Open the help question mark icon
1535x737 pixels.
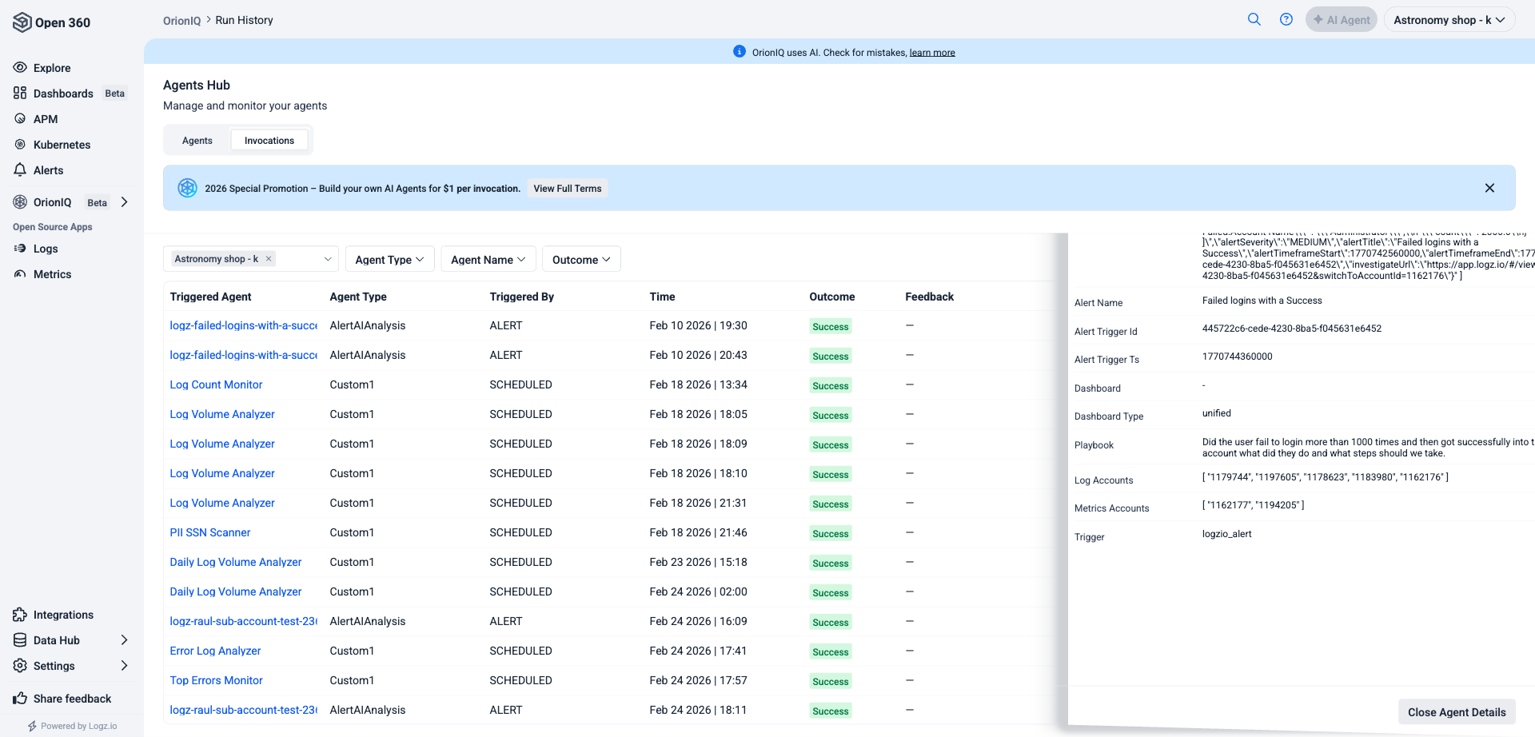pyautogui.click(x=1286, y=20)
